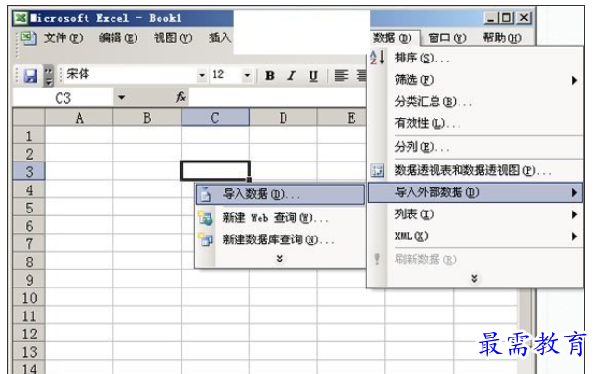Close the Excel window
Screen dimensions: 595x374
(524, 17)
